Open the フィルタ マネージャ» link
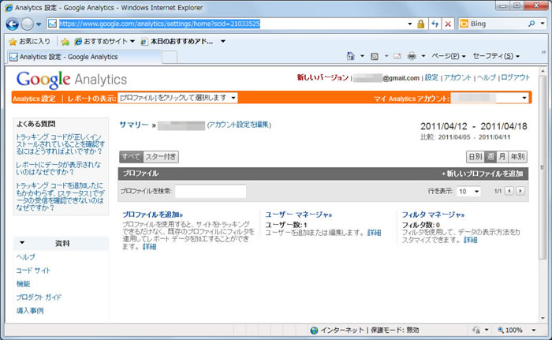 (x=433, y=215)
